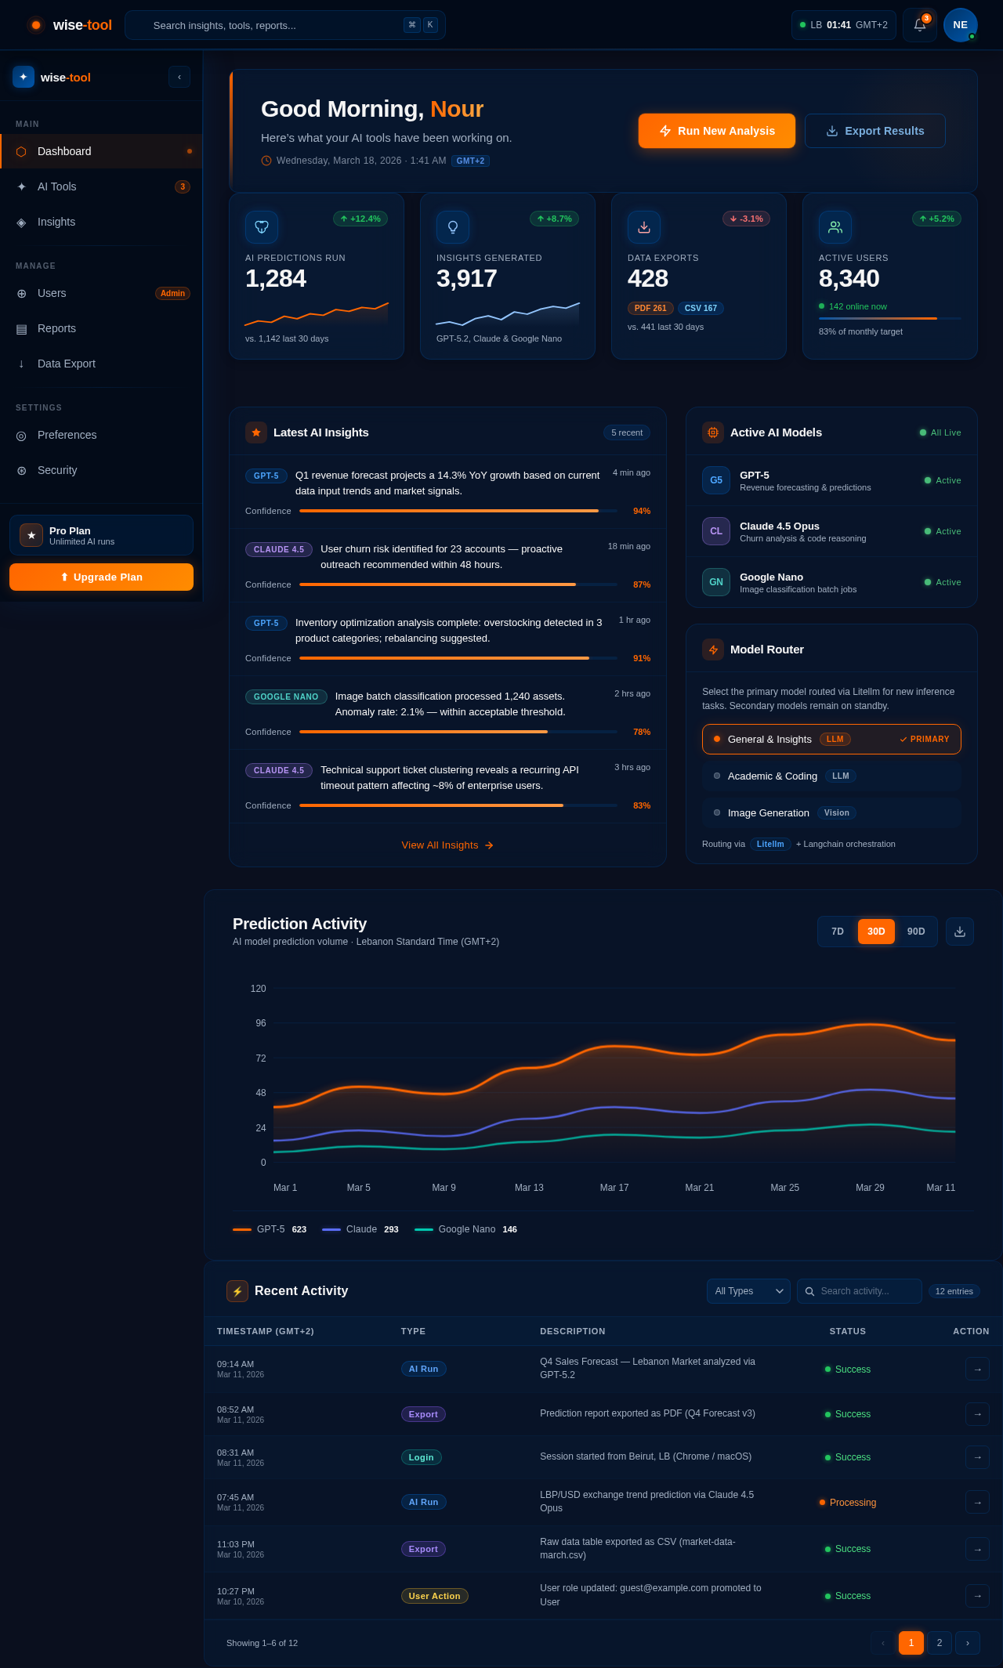Open details arrow for CSV export row
This screenshot has width=1003, height=1668.
tap(977, 1549)
